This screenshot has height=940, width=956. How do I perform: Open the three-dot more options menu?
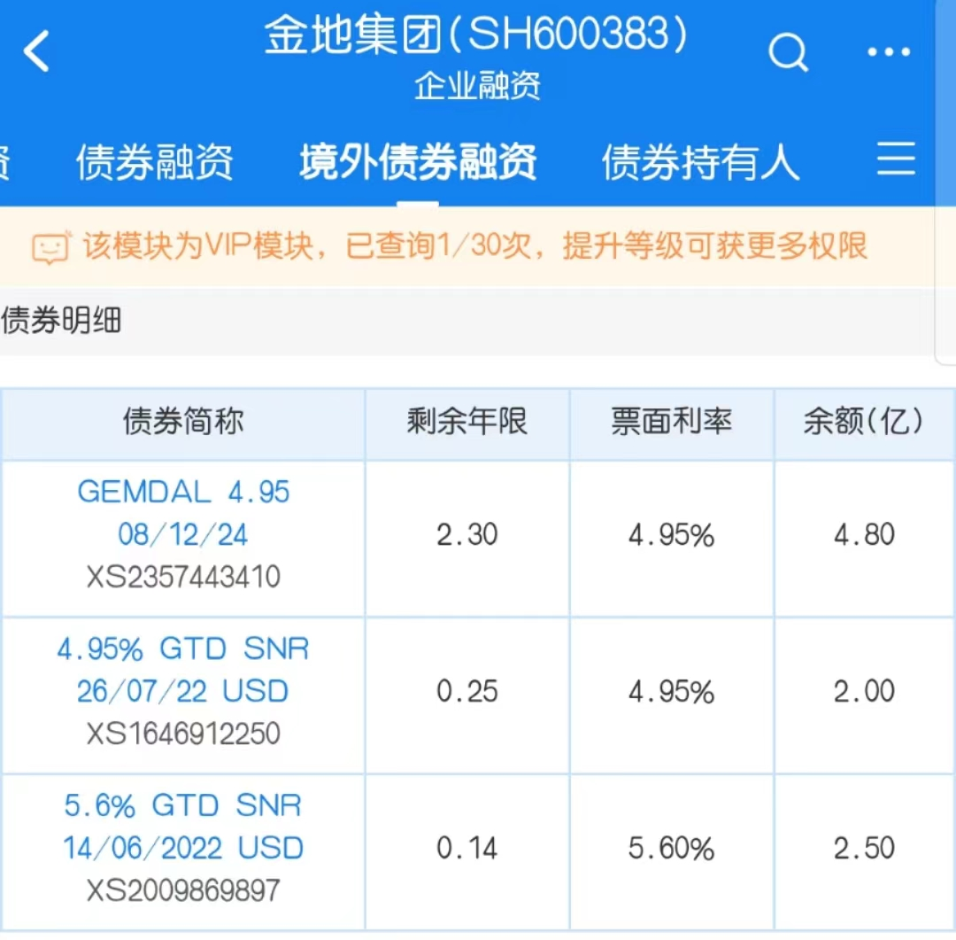(x=888, y=51)
